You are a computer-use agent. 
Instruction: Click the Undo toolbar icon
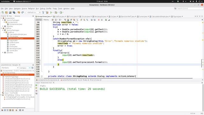(19, 12)
